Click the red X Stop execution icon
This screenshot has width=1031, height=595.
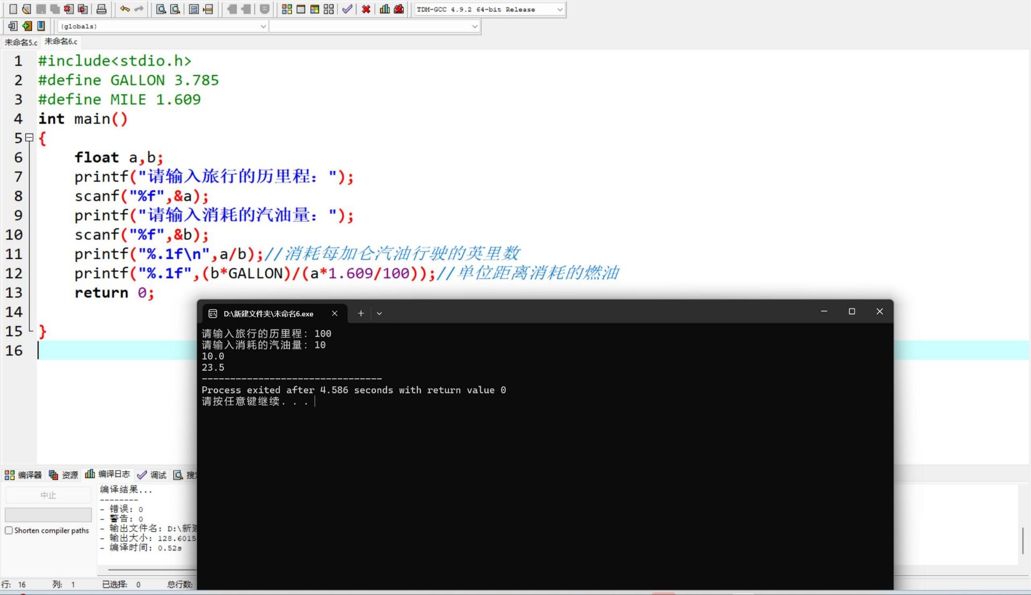coord(366,9)
